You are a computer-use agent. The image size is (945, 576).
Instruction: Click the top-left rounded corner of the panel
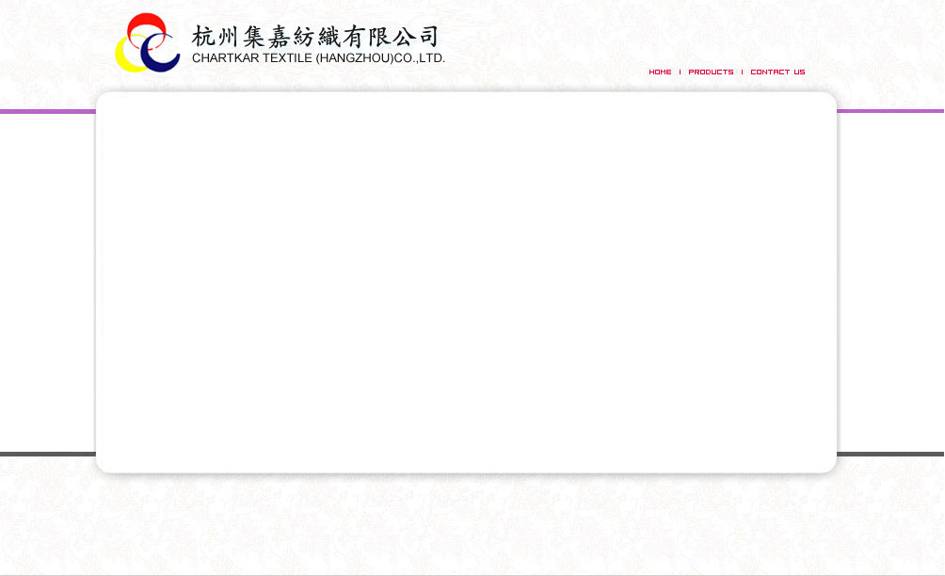pos(104,99)
